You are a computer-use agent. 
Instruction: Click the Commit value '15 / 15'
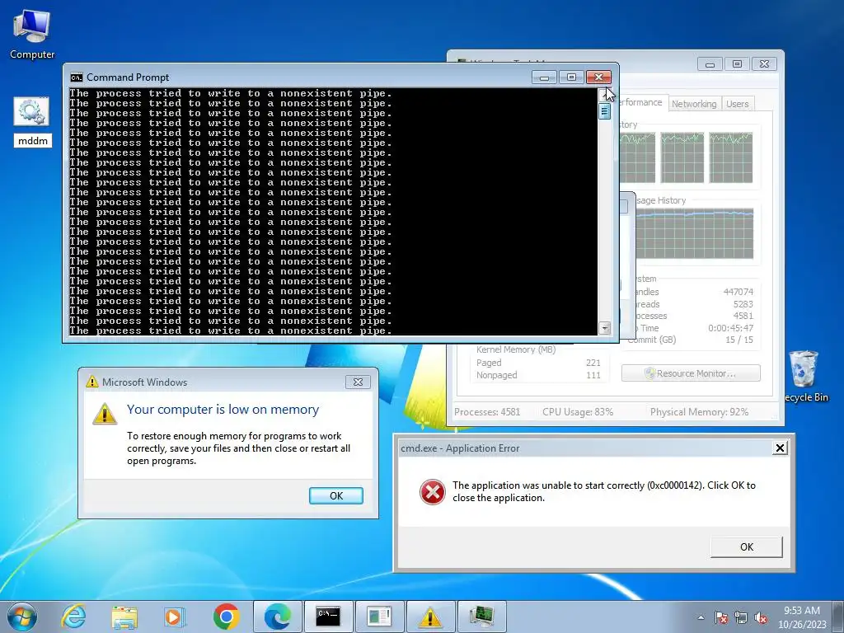click(x=739, y=340)
